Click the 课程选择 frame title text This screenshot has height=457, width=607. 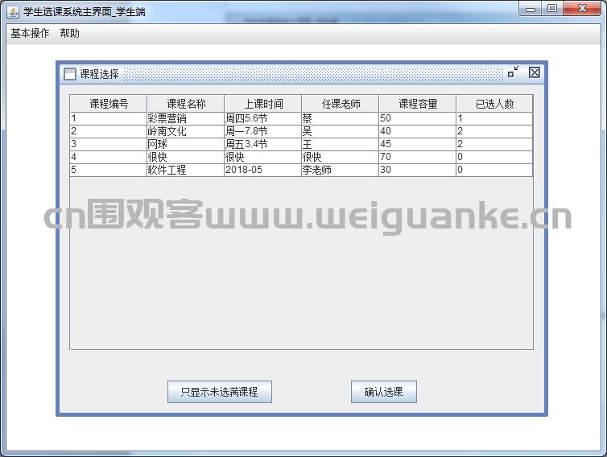pyautogui.click(x=99, y=74)
